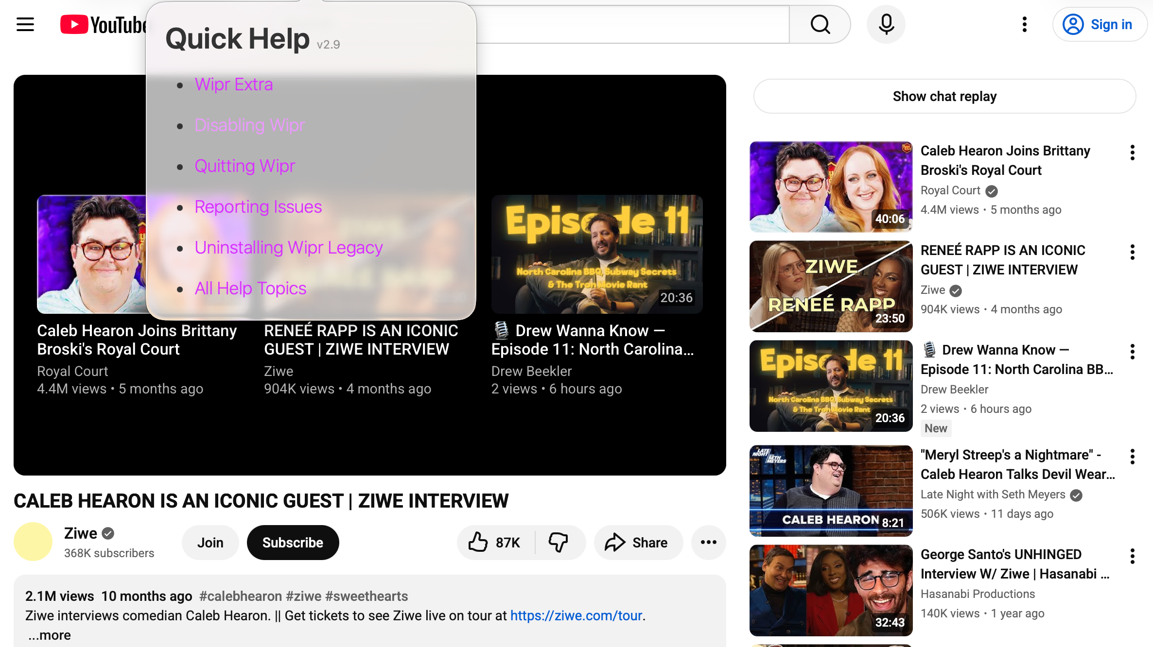This screenshot has height=647, width=1153.
Task: Click the yellow Ziwe channel avatar
Action: click(33, 542)
